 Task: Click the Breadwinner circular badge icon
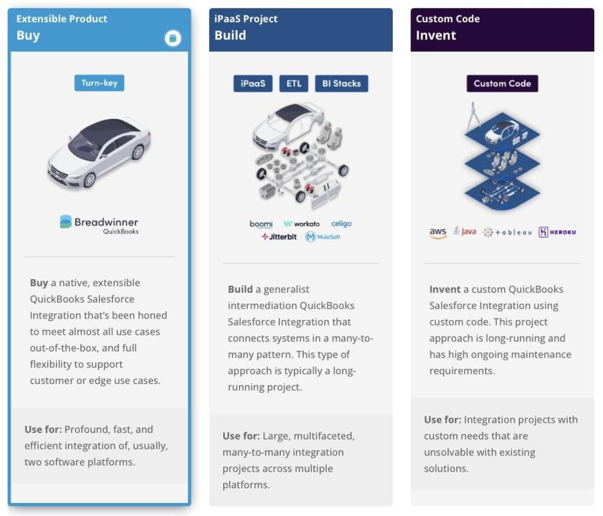(x=173, y=38)
